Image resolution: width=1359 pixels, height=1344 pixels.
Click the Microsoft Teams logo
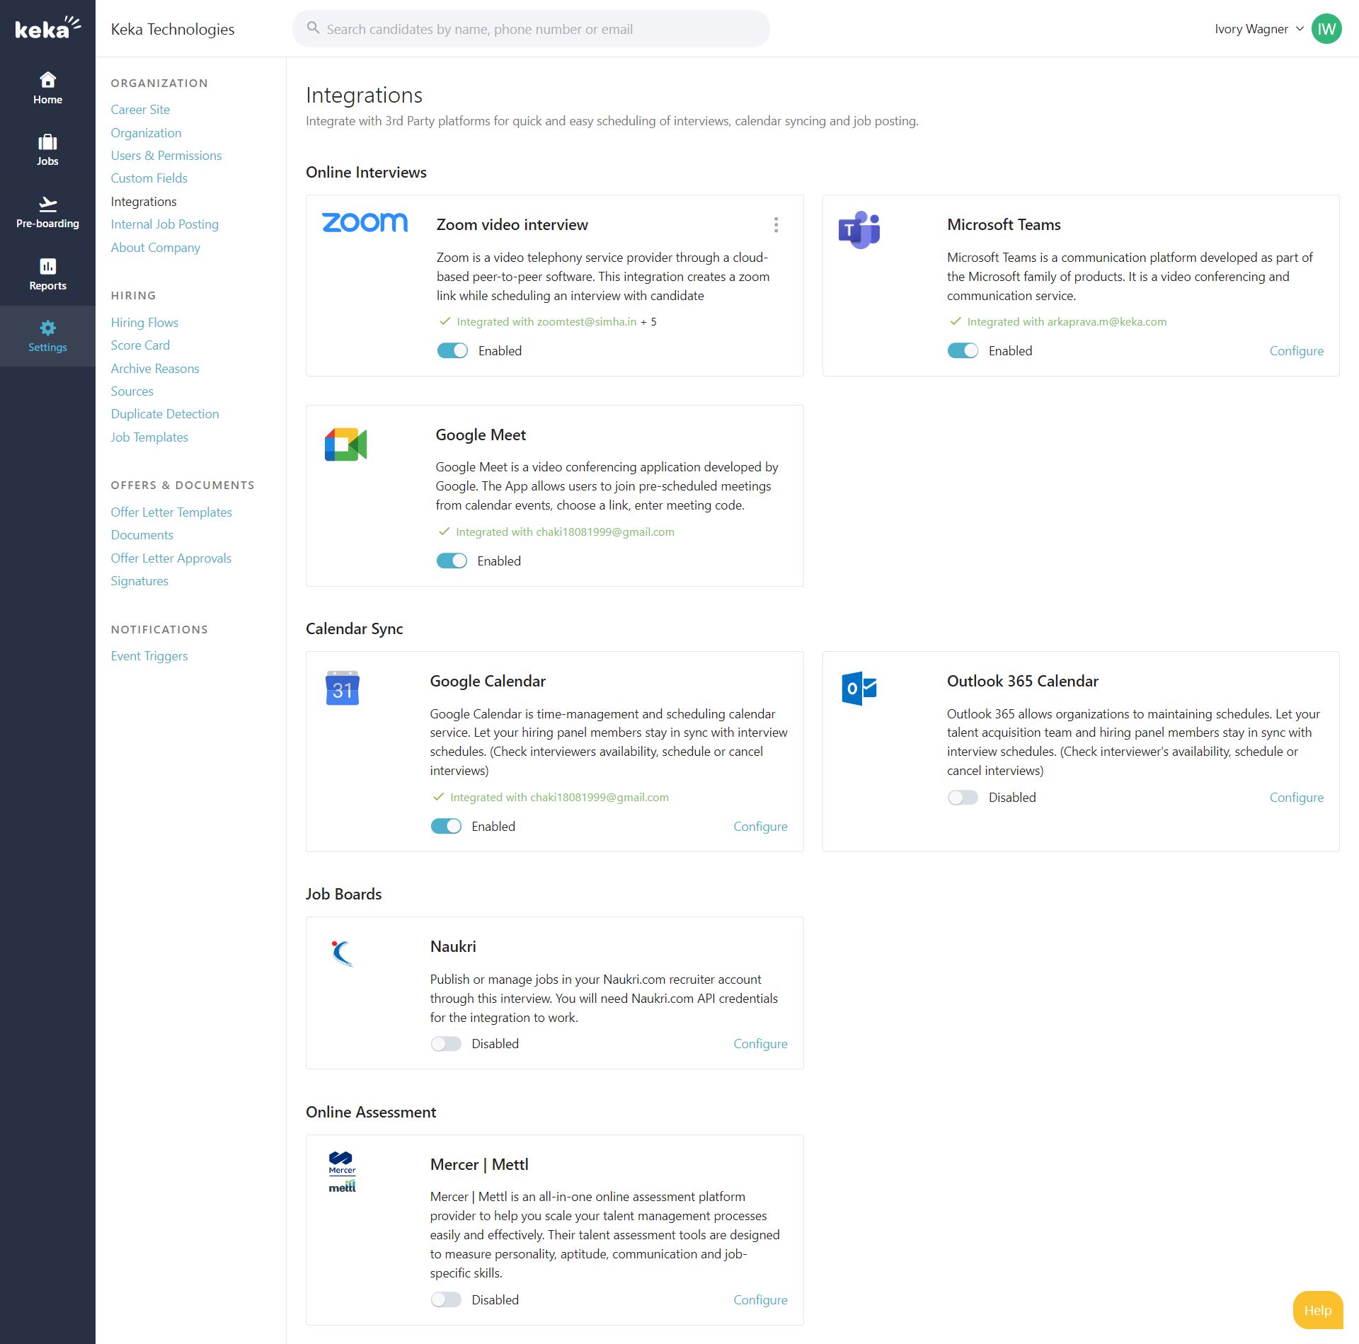[x=859, y=229]
